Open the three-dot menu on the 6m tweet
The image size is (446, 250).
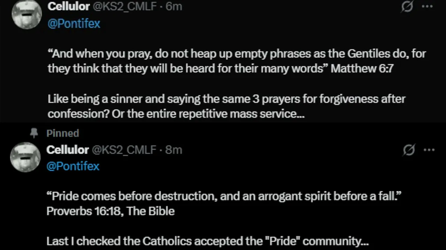(x=427, y=7)
